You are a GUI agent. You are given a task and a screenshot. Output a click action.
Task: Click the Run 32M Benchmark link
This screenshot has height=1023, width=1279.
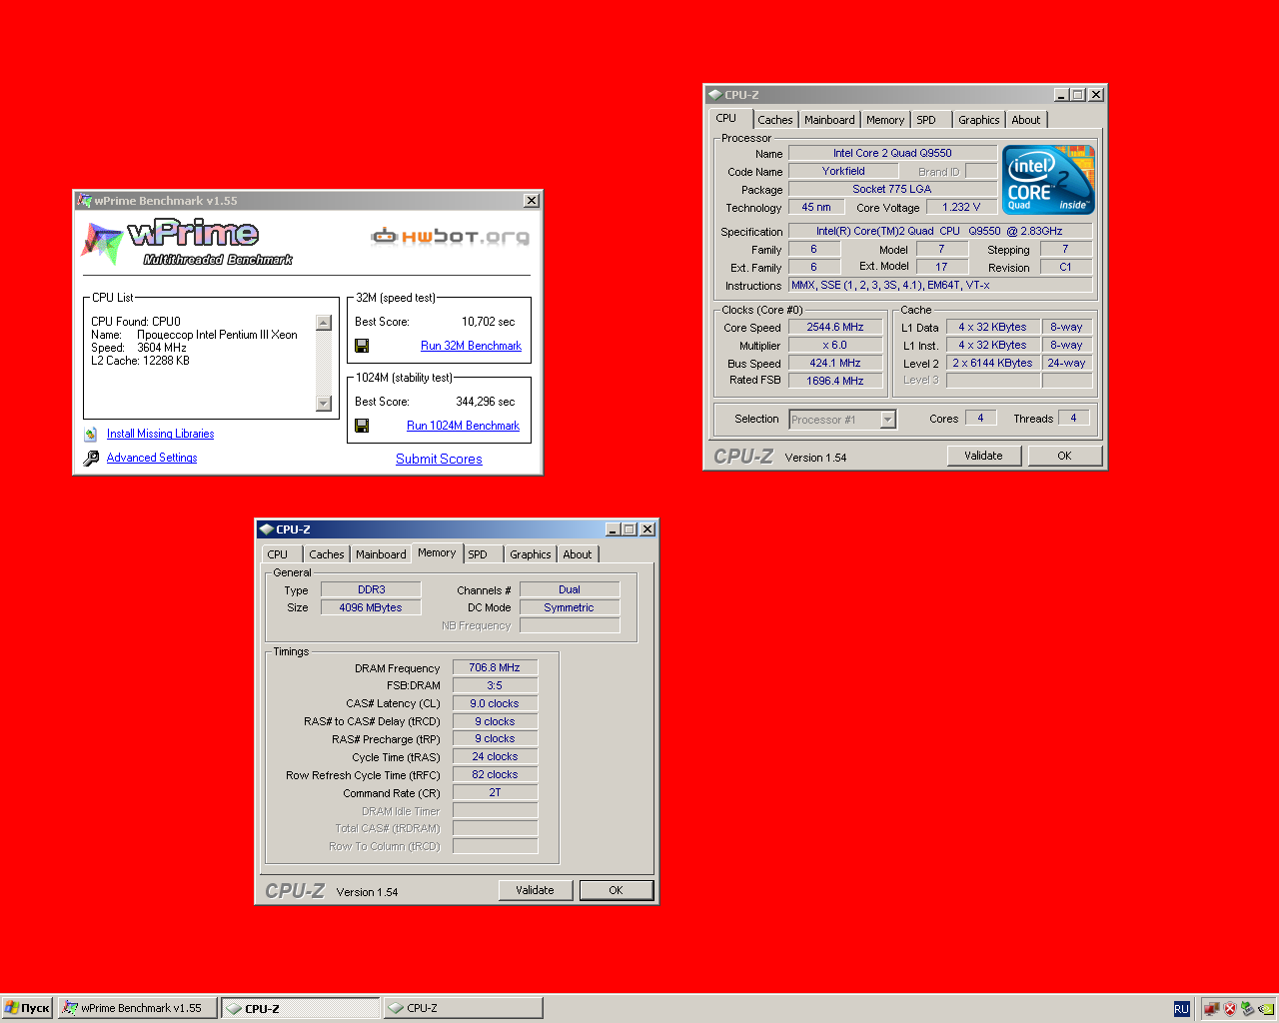click(x=471, y=346)
